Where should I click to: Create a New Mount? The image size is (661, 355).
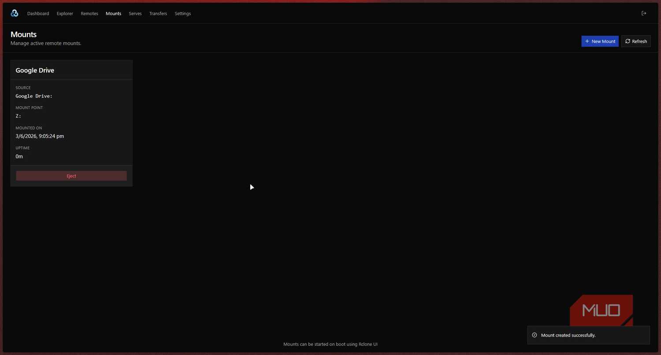pos(600,41)
